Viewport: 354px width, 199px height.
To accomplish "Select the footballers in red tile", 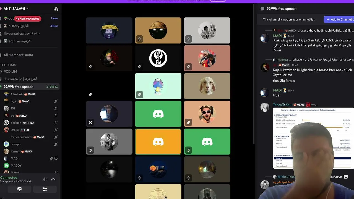I will (207, 58).
